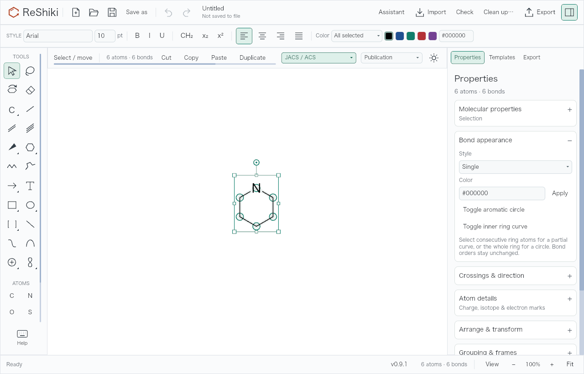Screen dimensions: 584x374
Task: Switch to the Templates tab
Action: [x=502, y=57]
